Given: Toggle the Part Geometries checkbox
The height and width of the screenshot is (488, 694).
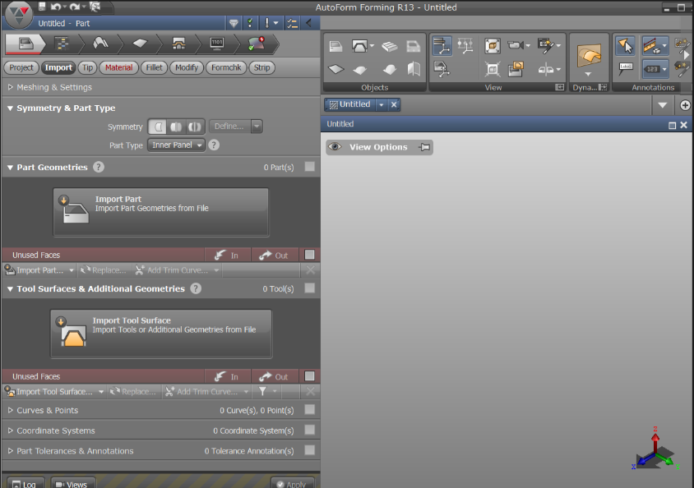Looking at the screenshot, I should pyautogui.click(x=309, y=167).
